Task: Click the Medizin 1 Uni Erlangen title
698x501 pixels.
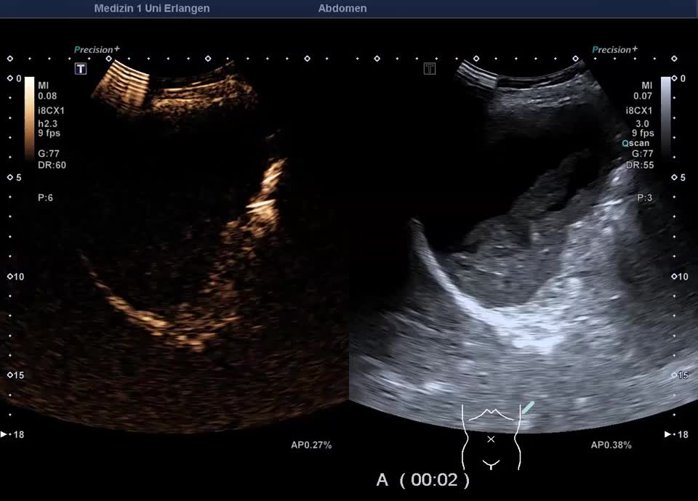Action: tap(152, 9)
